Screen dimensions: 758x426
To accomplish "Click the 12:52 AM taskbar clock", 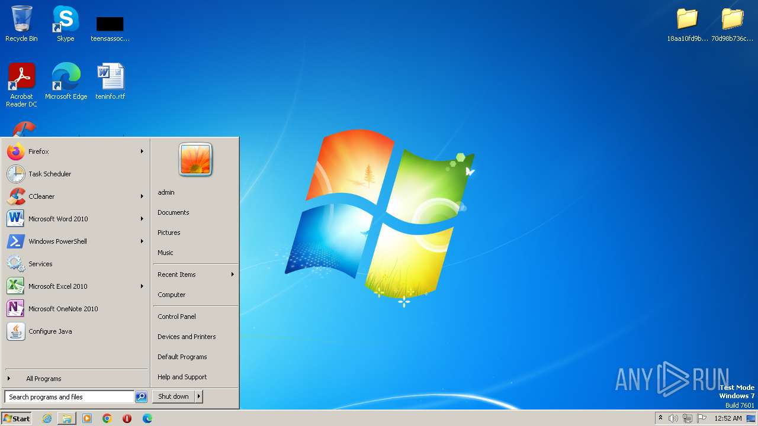I will coord(728,418).
